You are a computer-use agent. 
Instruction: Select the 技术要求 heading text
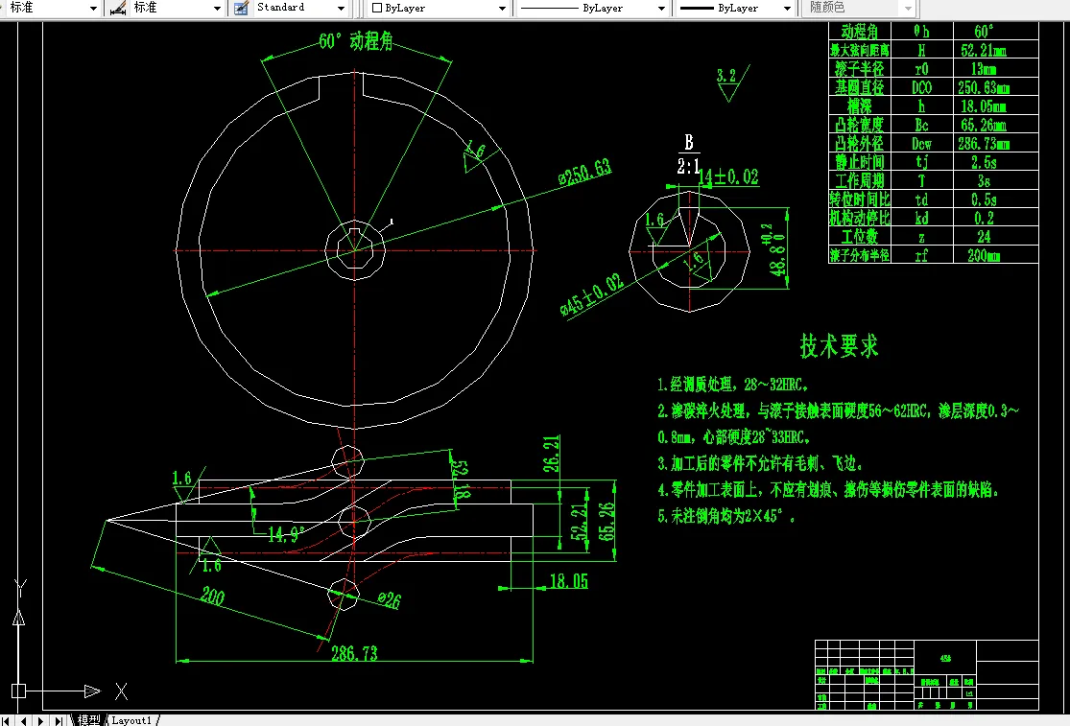[x=839, y=345]
